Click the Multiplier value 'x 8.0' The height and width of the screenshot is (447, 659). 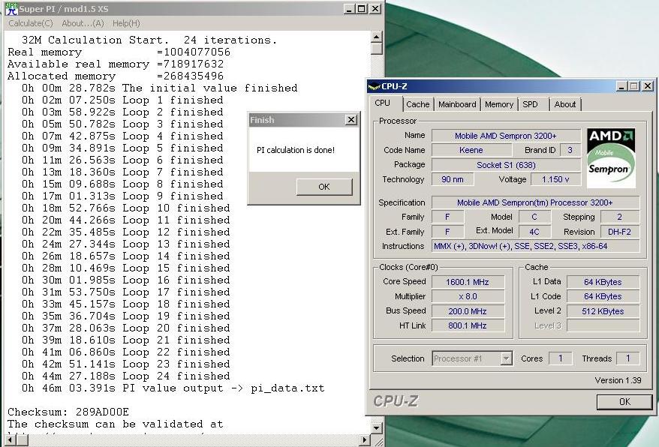click(x=468, y=296)
